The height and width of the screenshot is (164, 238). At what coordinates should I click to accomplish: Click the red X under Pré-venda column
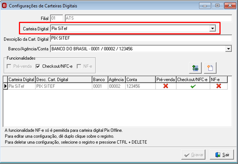tap(166, 86)
